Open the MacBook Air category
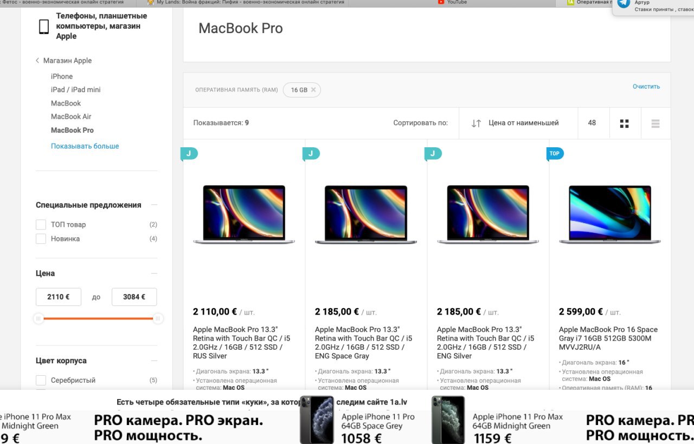The image size is (694, 444). tap(71, 116)
